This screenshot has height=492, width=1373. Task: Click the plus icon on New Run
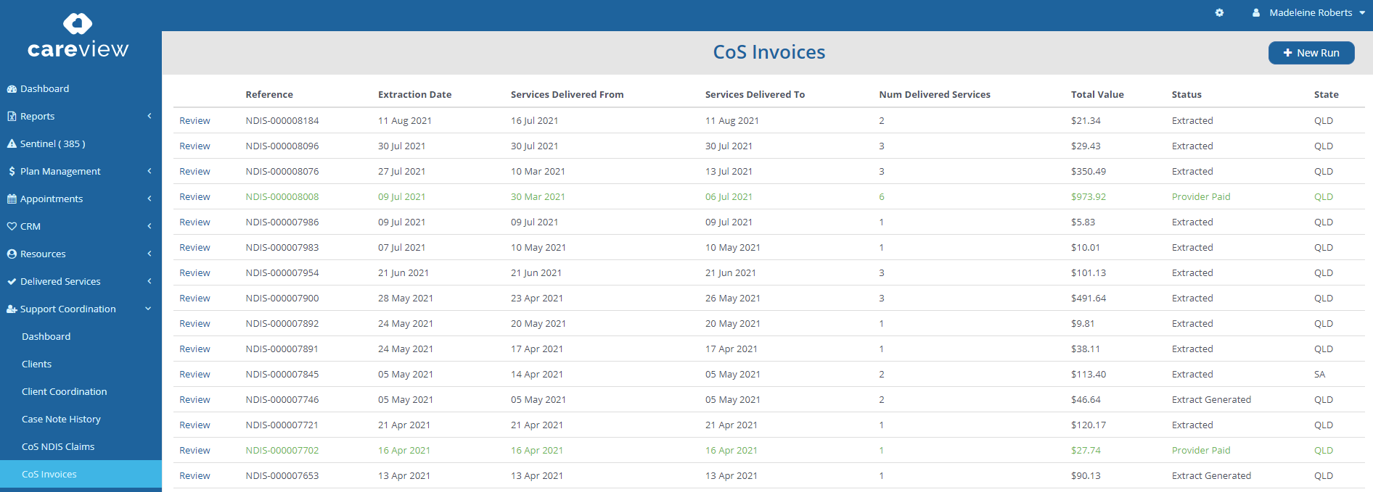(x=1287, y=53)
